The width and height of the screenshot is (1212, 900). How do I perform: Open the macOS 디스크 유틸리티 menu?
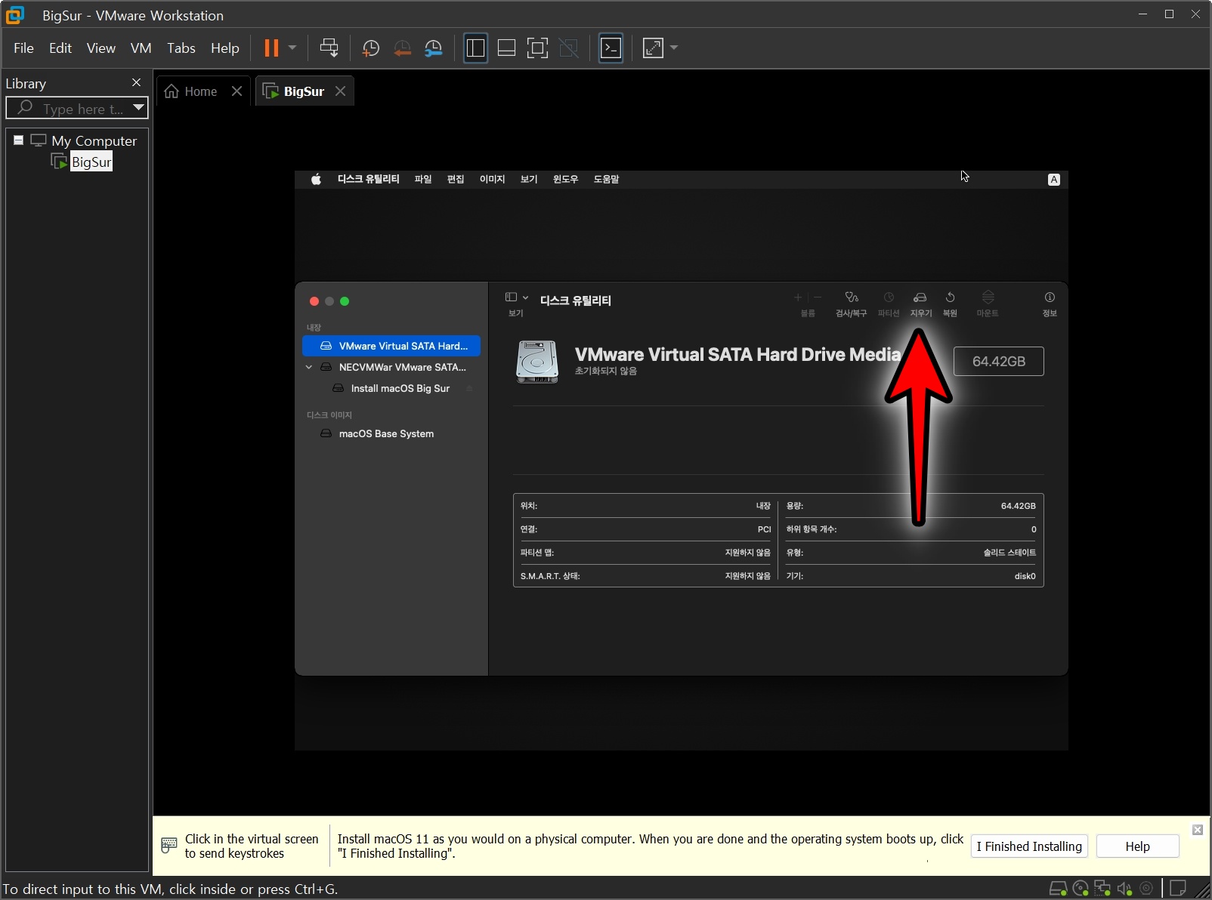tap(368, 179)
